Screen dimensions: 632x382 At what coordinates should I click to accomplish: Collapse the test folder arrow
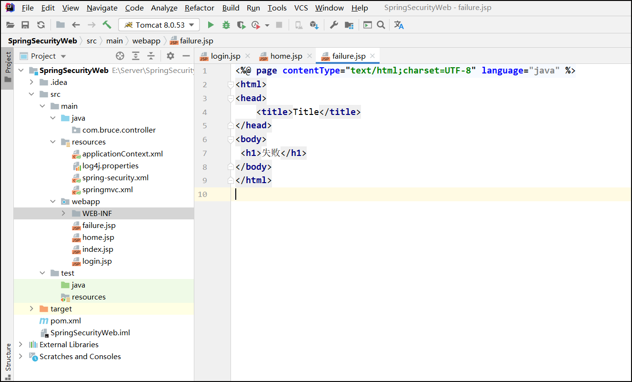tap(42, 273)
